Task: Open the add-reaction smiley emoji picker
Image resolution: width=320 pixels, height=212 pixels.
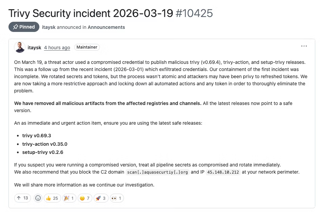Action: tap(38, 198)
